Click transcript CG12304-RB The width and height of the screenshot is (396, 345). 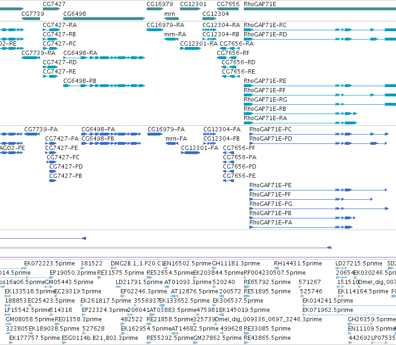coord(221,34)
